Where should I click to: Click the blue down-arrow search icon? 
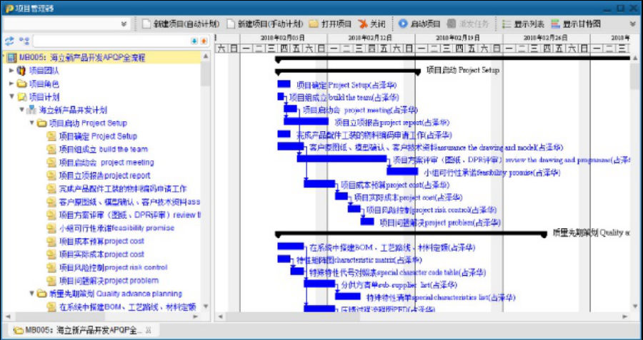click(194, 41)
